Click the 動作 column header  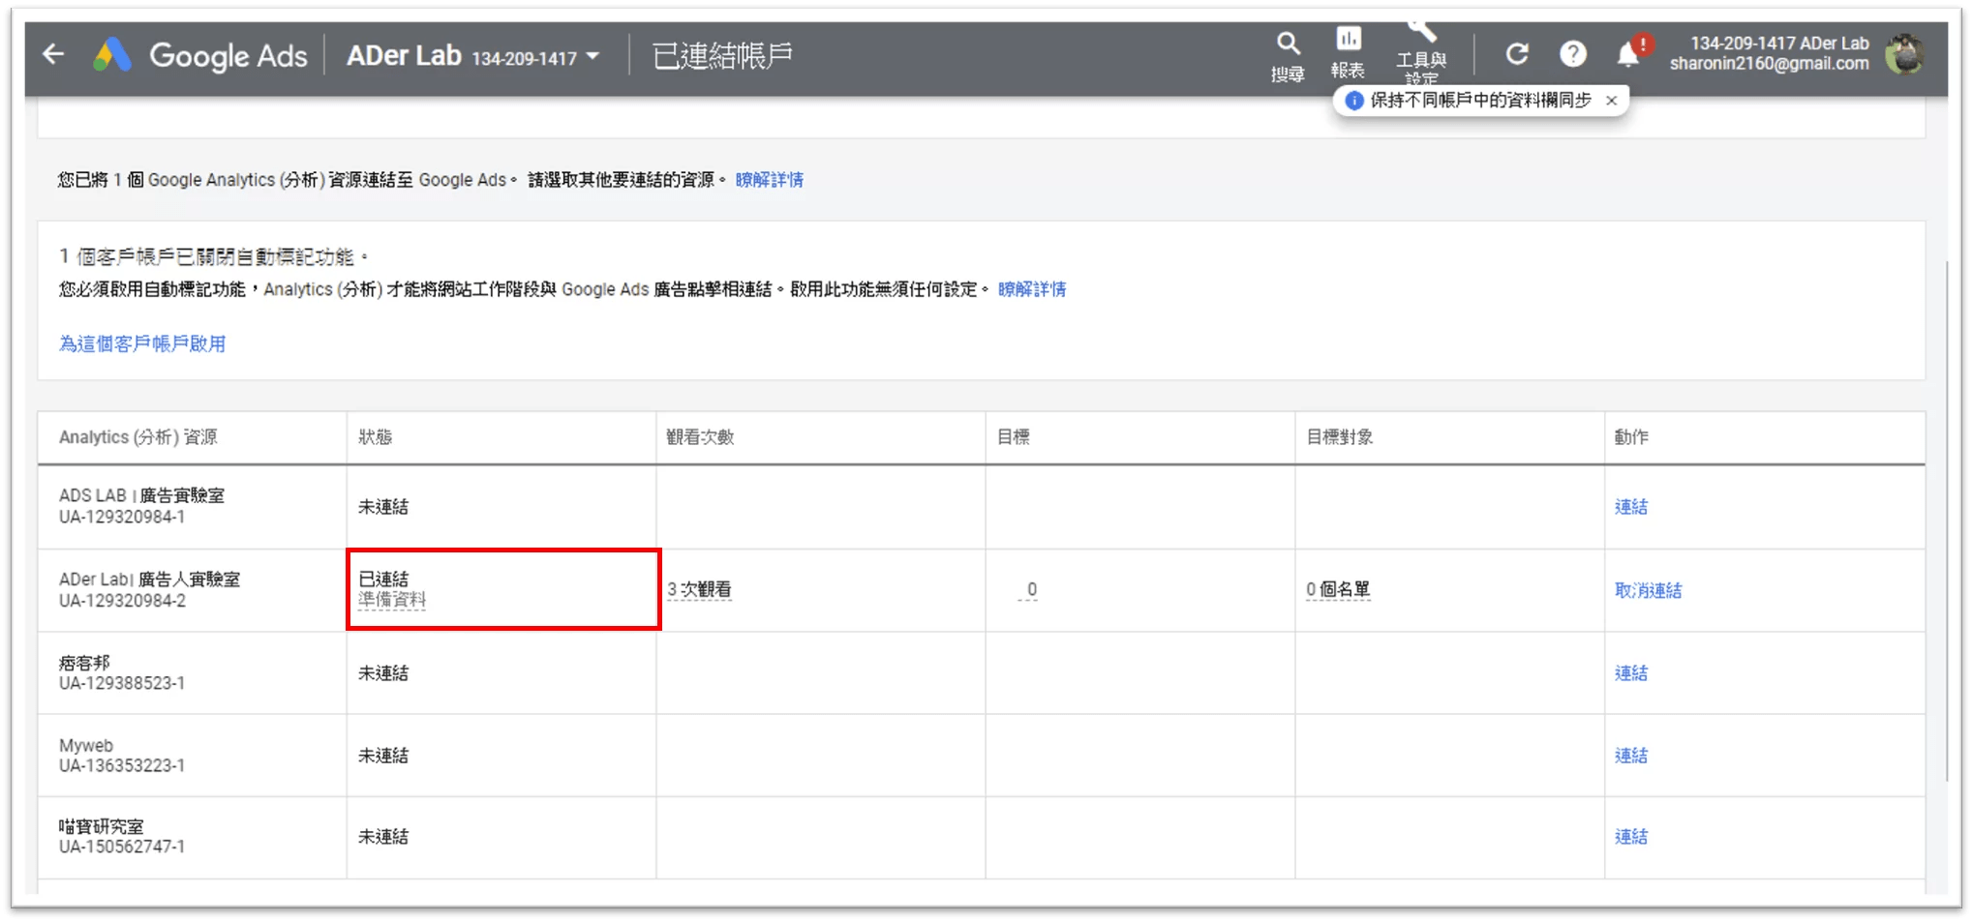coord(1631,437)
